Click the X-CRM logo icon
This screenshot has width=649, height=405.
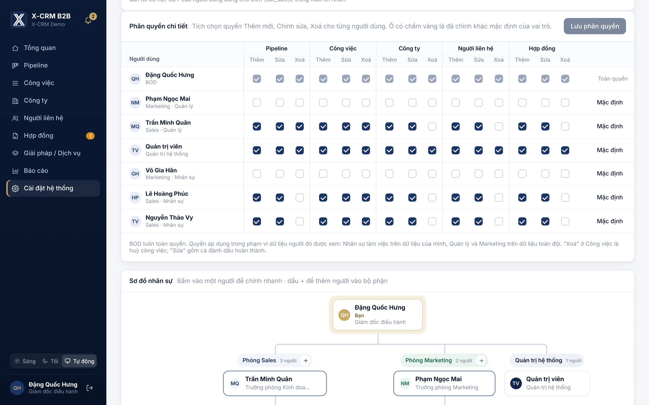coord(19,20)
